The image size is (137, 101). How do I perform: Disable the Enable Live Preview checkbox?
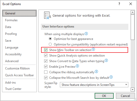pyautogui.click(x=46, y=67)
